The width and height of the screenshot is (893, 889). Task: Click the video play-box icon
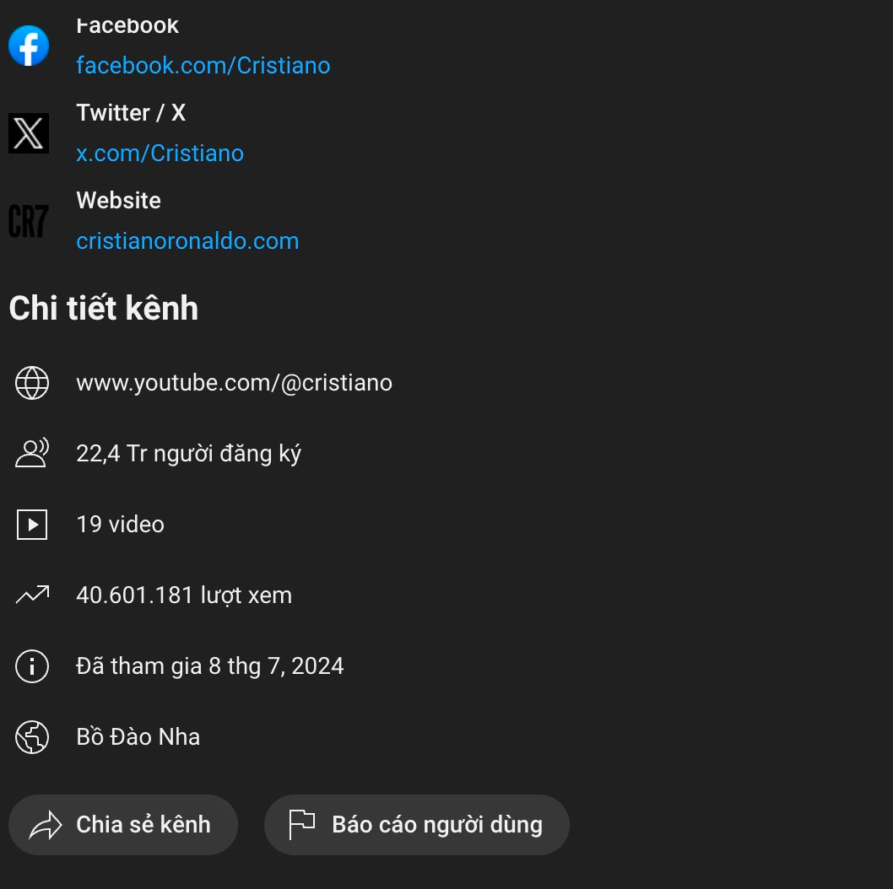(32, 524)
